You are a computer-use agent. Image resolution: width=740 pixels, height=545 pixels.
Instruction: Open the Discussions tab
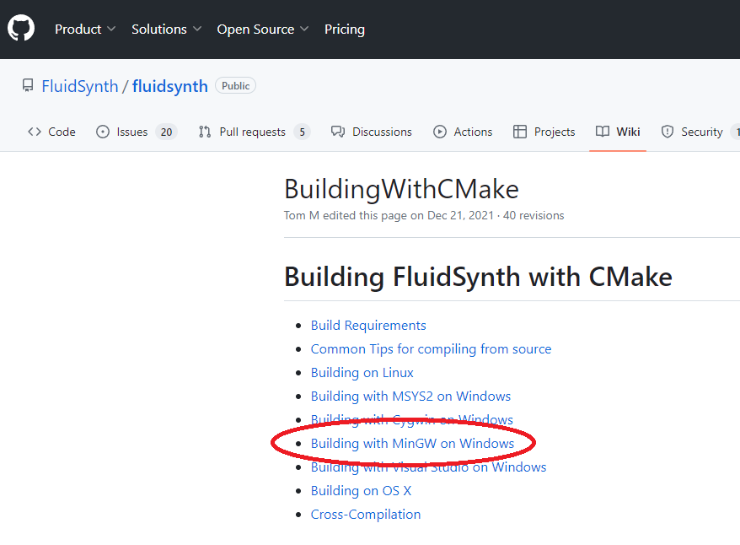372,132
